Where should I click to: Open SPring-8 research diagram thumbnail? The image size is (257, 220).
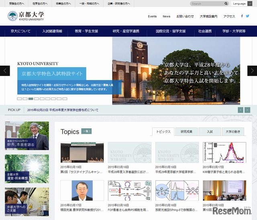coord(177,191)
